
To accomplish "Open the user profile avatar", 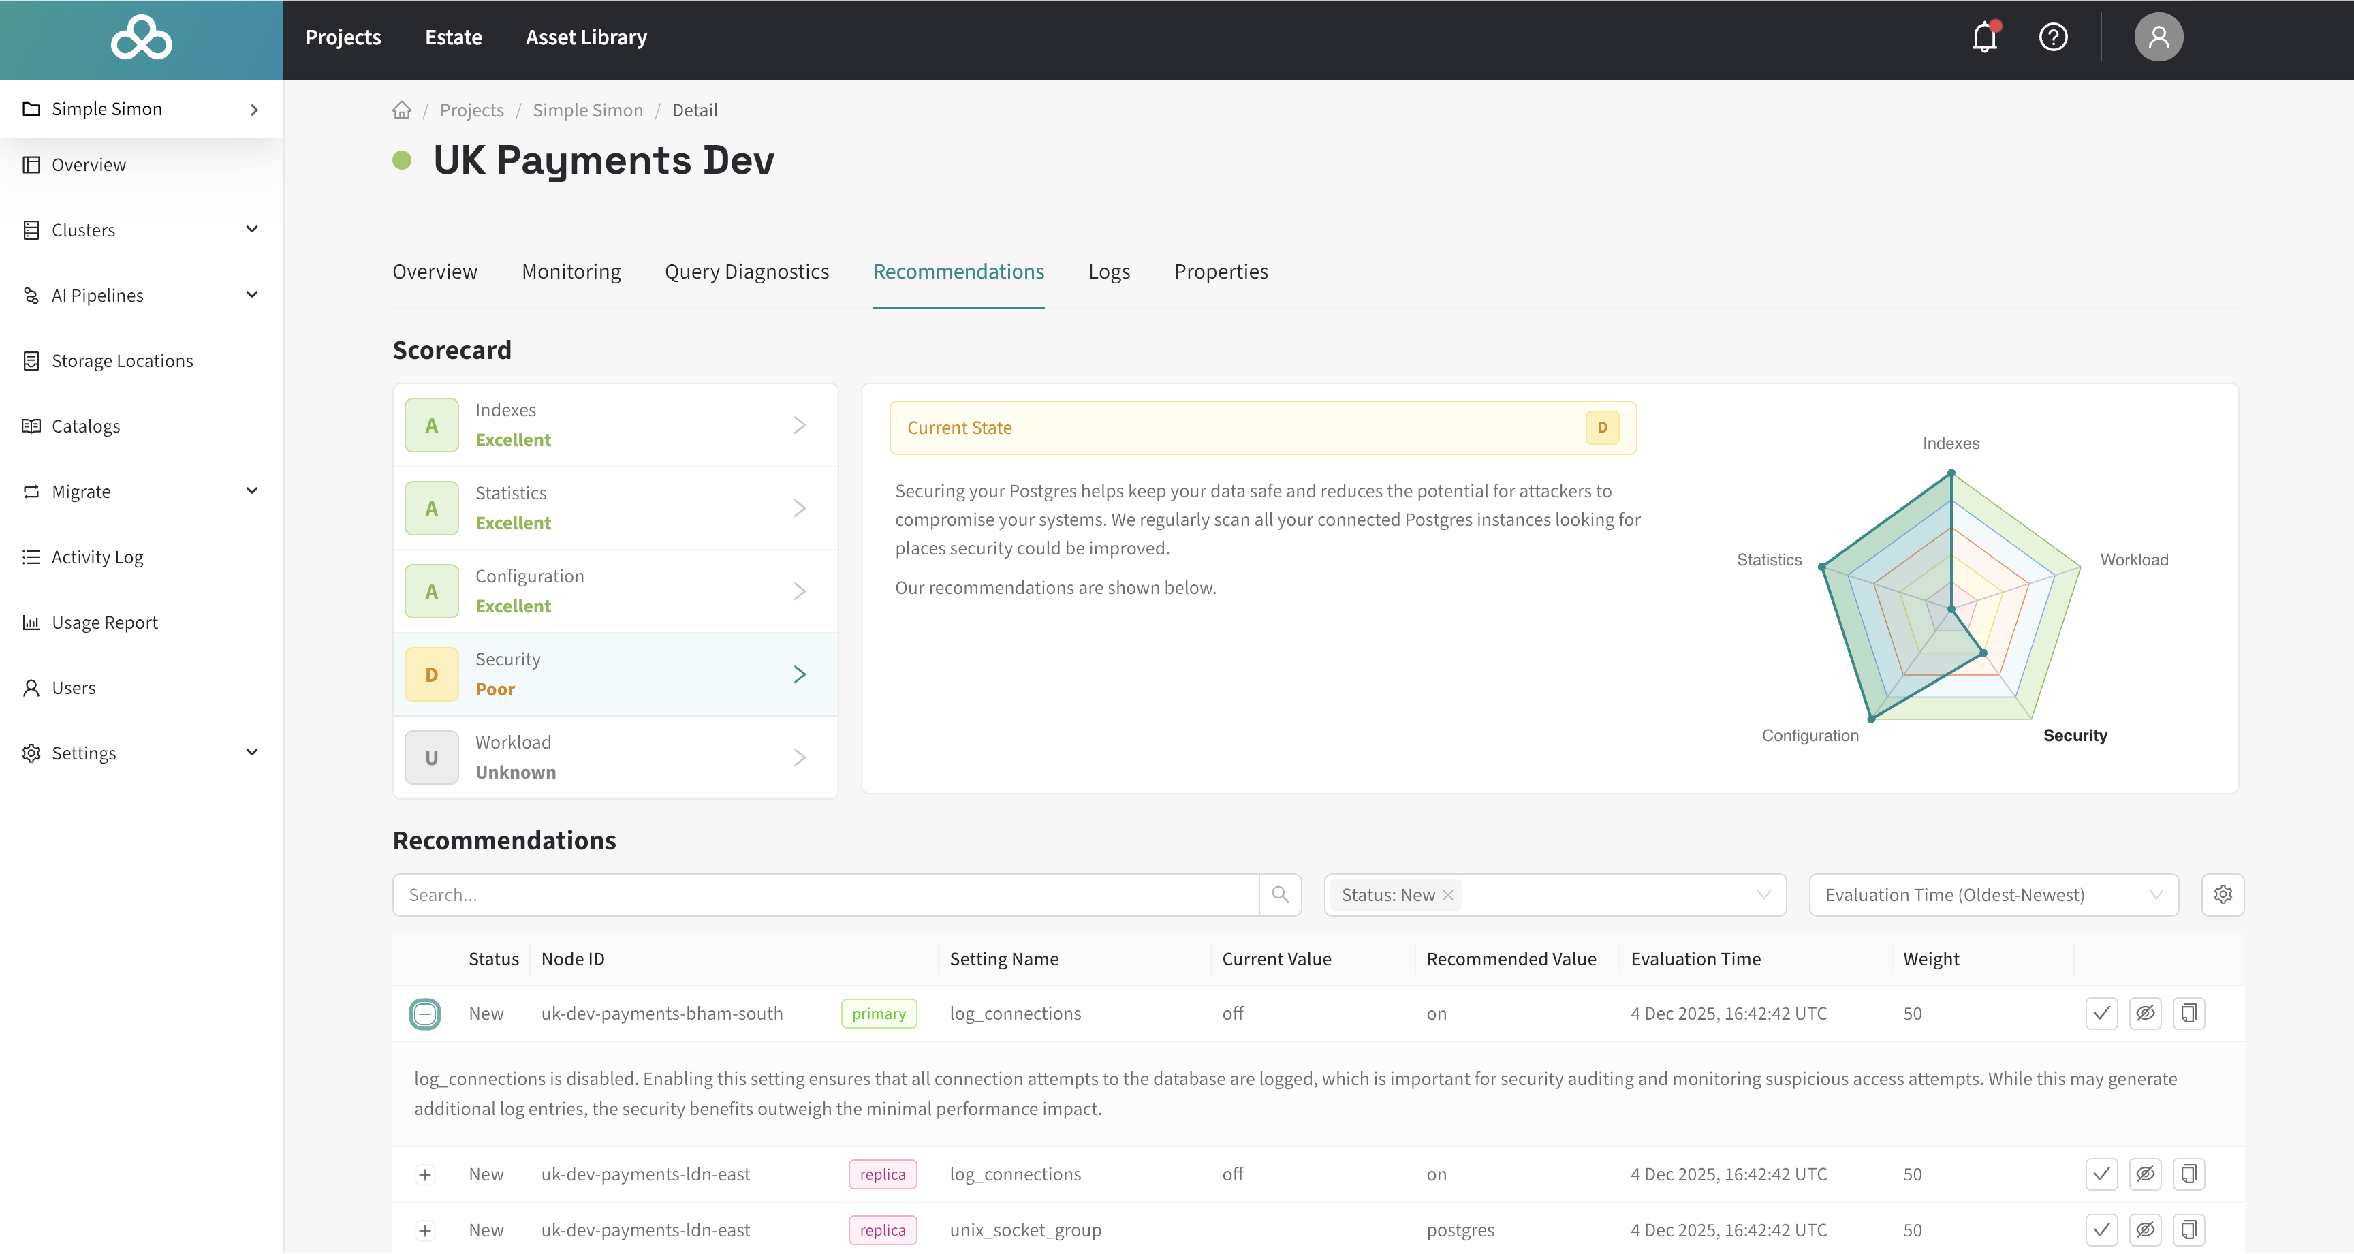I will (2158, 37).
